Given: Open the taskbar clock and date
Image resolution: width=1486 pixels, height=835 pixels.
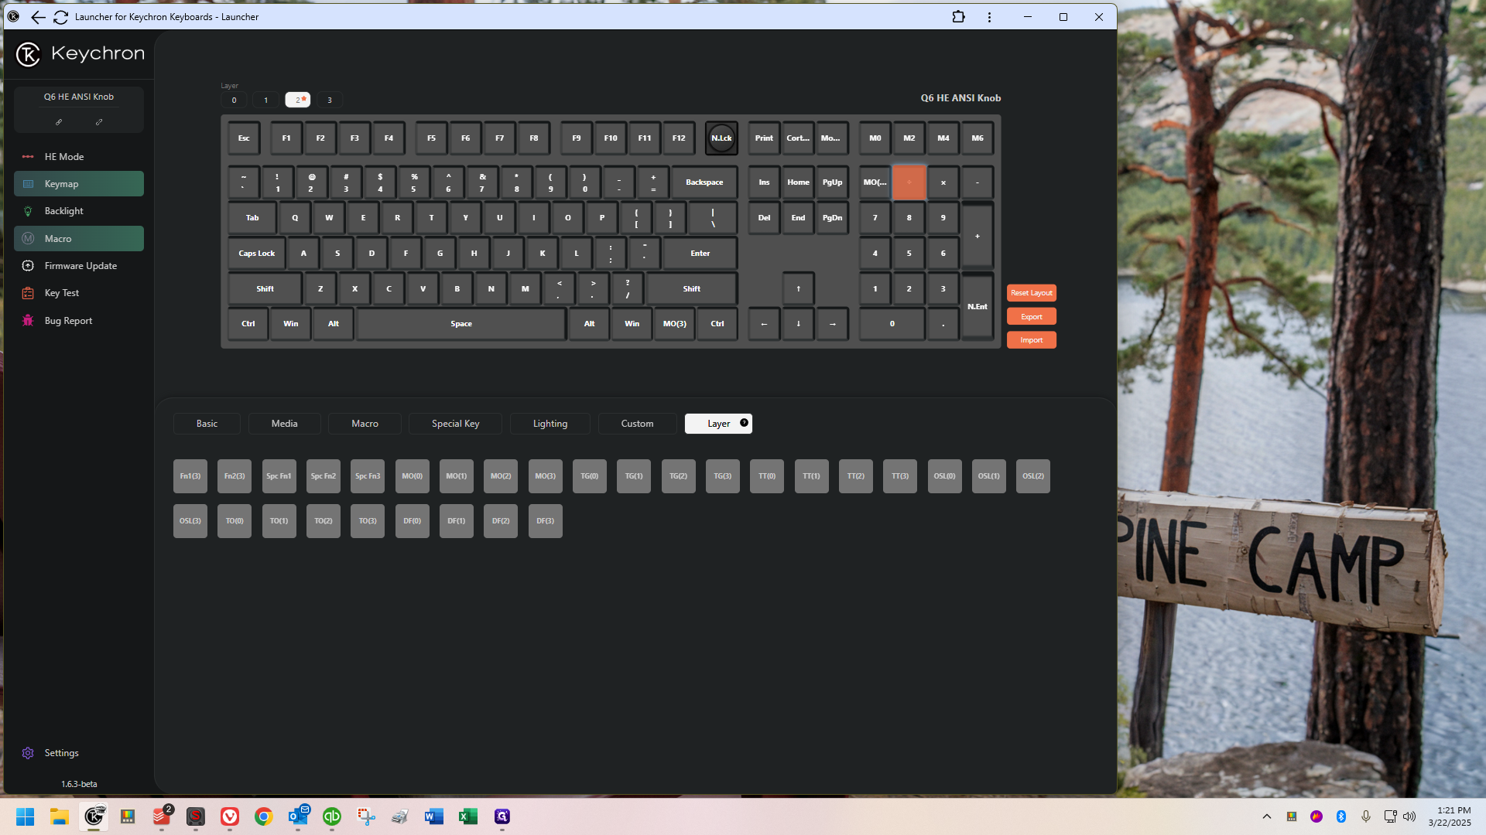Looking at the screenshot, I should tap(1449, 816).
